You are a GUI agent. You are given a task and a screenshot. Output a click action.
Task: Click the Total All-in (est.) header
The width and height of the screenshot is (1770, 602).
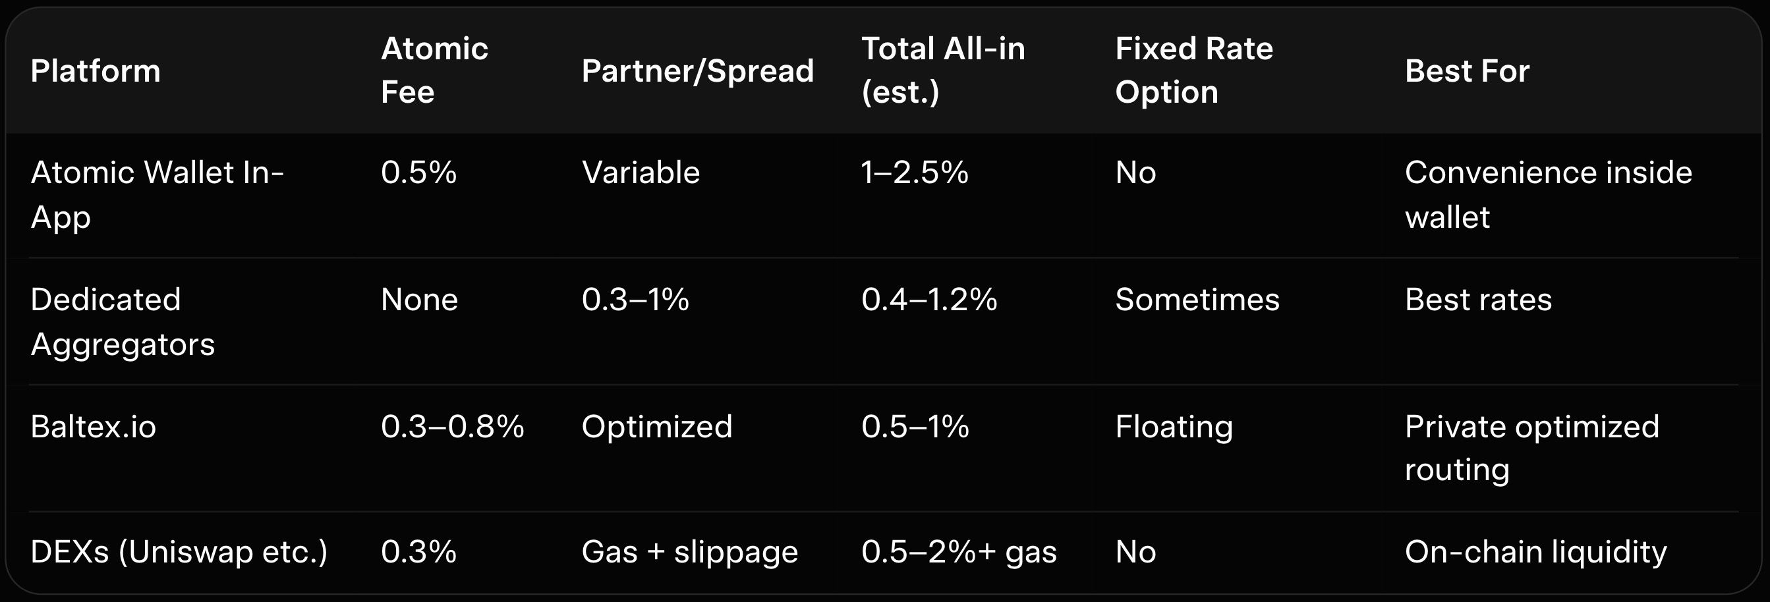[x=943, y=70]
